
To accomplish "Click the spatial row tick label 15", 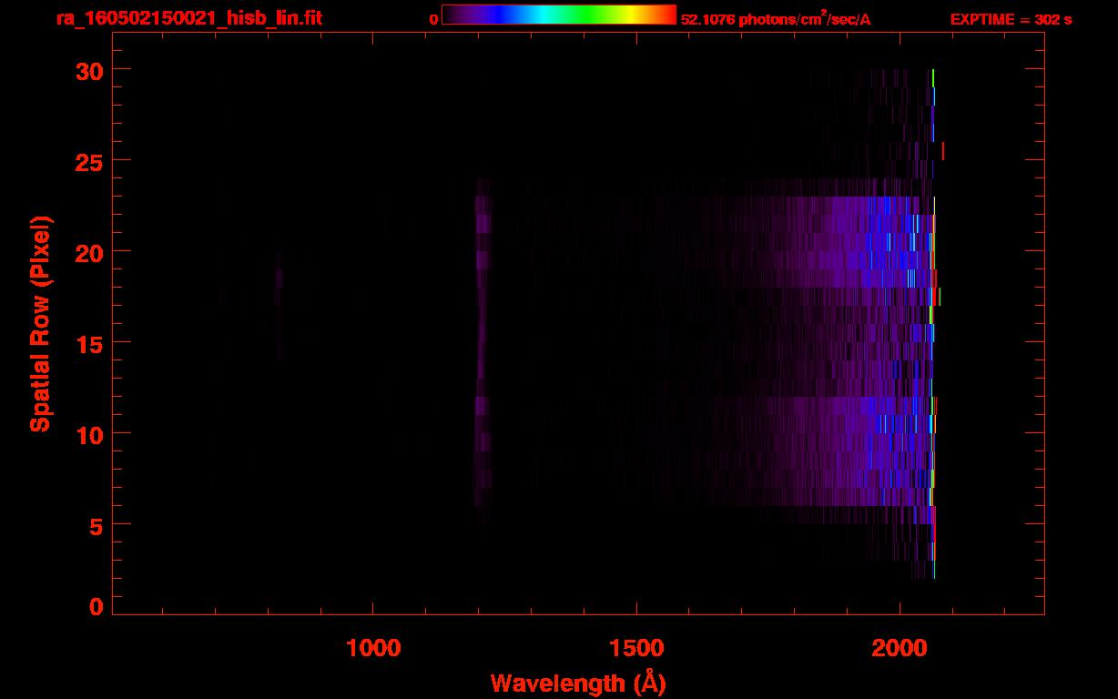I will [x=89, y=343].
